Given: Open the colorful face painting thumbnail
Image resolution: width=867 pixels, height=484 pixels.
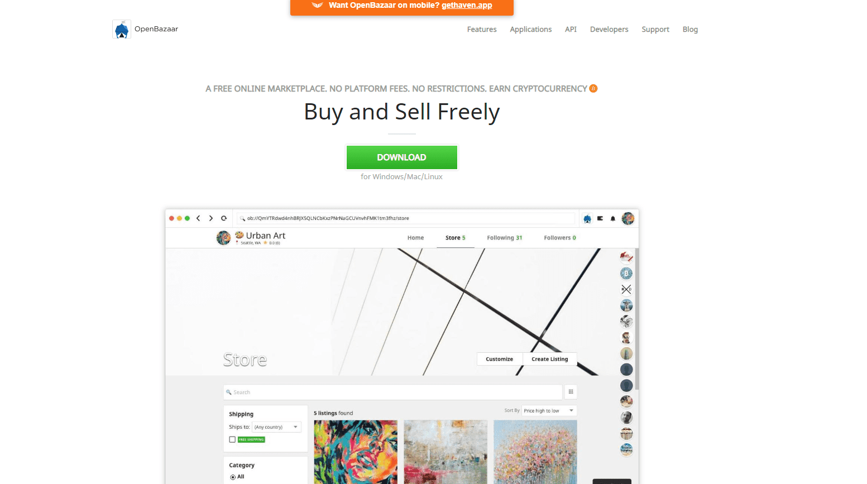Looking at the screenshot, I should [x=356, y=452].
